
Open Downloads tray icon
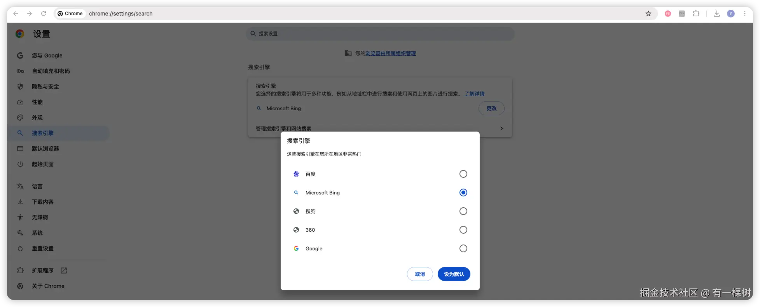[x=717, y=14]
